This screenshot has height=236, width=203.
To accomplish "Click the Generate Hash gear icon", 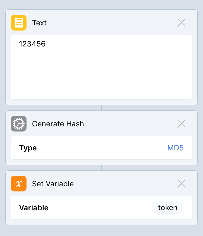I will [19, 124].
